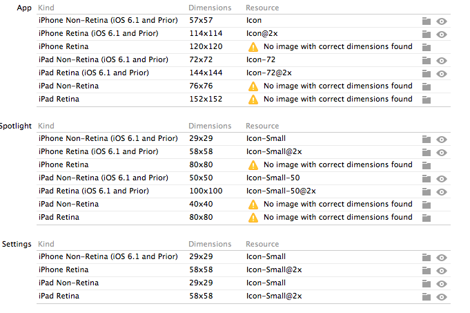Click eye icon for App Icon-72 row
The width and height of the screenshot is (470, 313).
click(442, 60)
